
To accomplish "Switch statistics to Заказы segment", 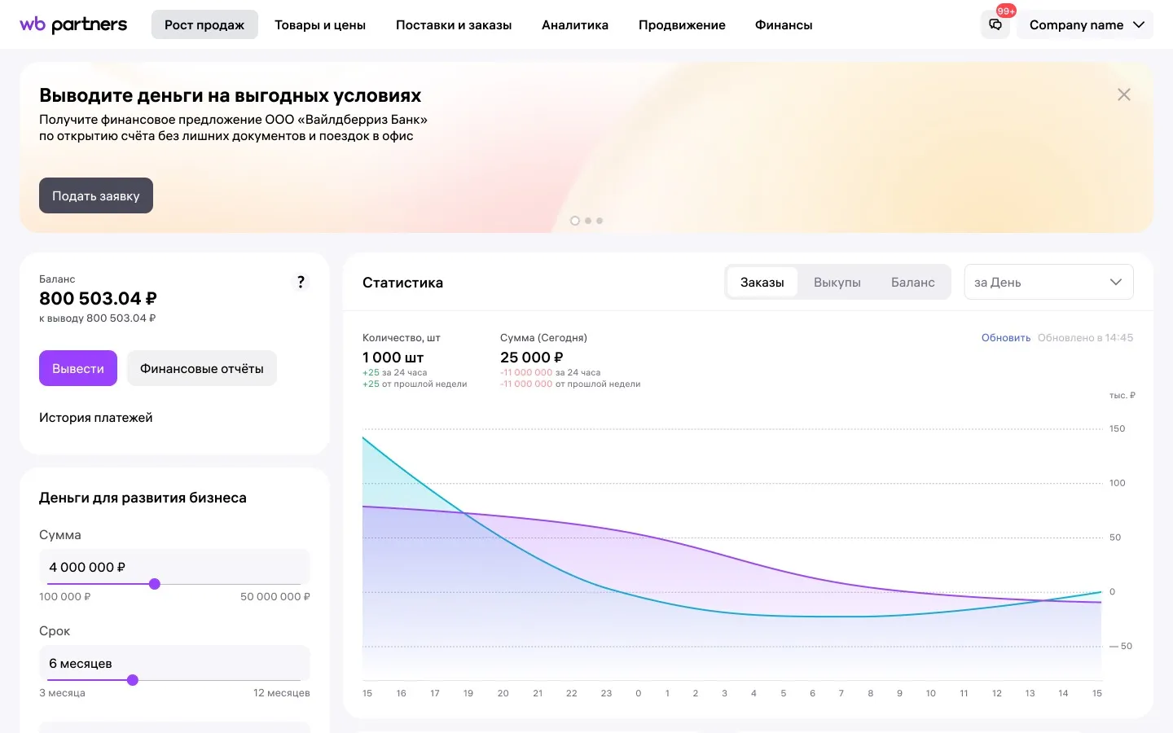I will 762,283.
